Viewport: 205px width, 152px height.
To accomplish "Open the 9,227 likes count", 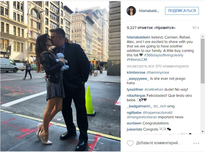I will click(151, 28).
